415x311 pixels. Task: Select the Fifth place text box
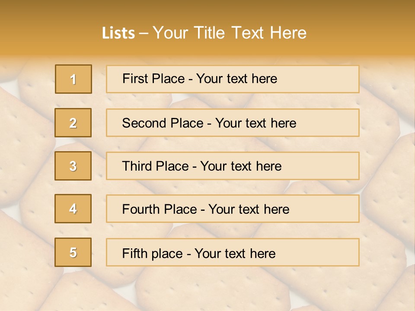pos(233,252)
